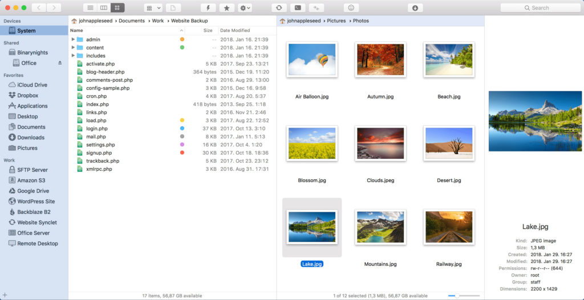The image size is (584, 300).
Task: Click the Sync circular arrows toolbar icon
Action: [x=279, y=8]
